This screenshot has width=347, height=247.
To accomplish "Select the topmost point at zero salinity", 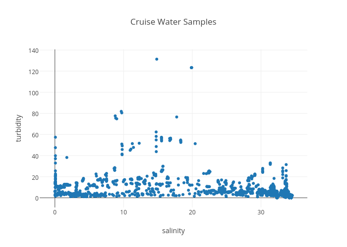I will tap(56, 137).
